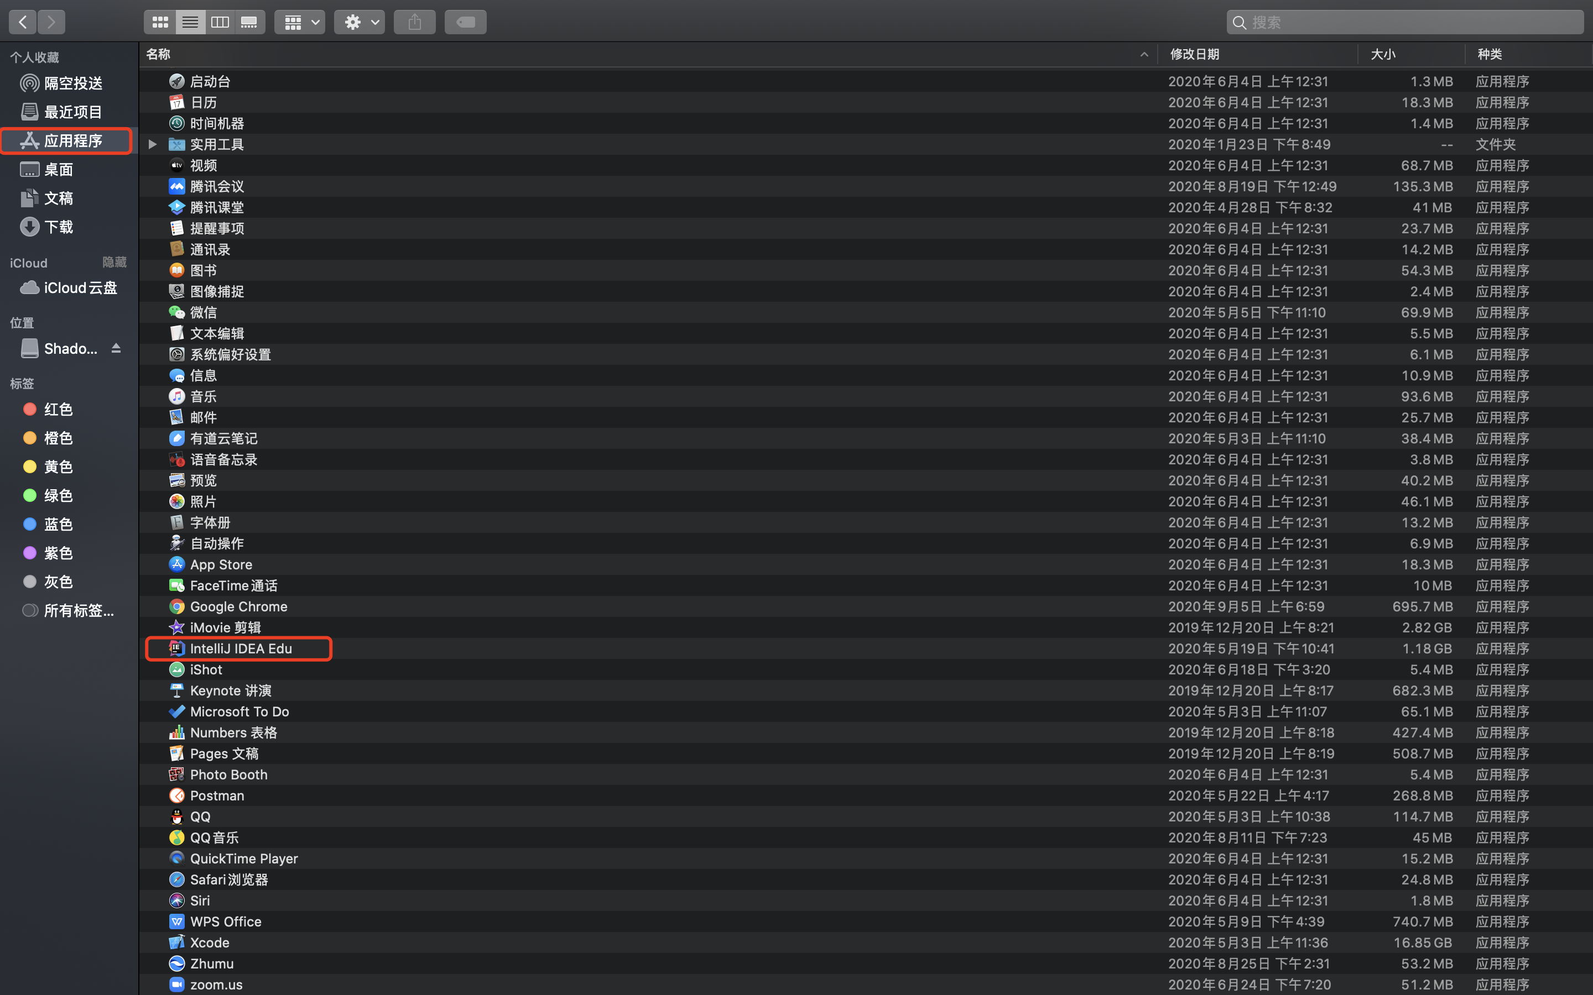Switch to column view
The image size is (1593, 995).
coord(220,22)
